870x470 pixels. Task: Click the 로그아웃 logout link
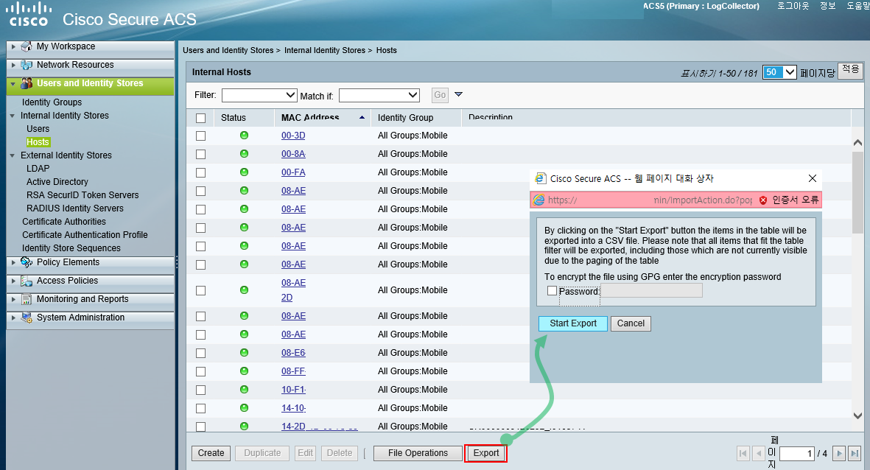click(793, 6)
